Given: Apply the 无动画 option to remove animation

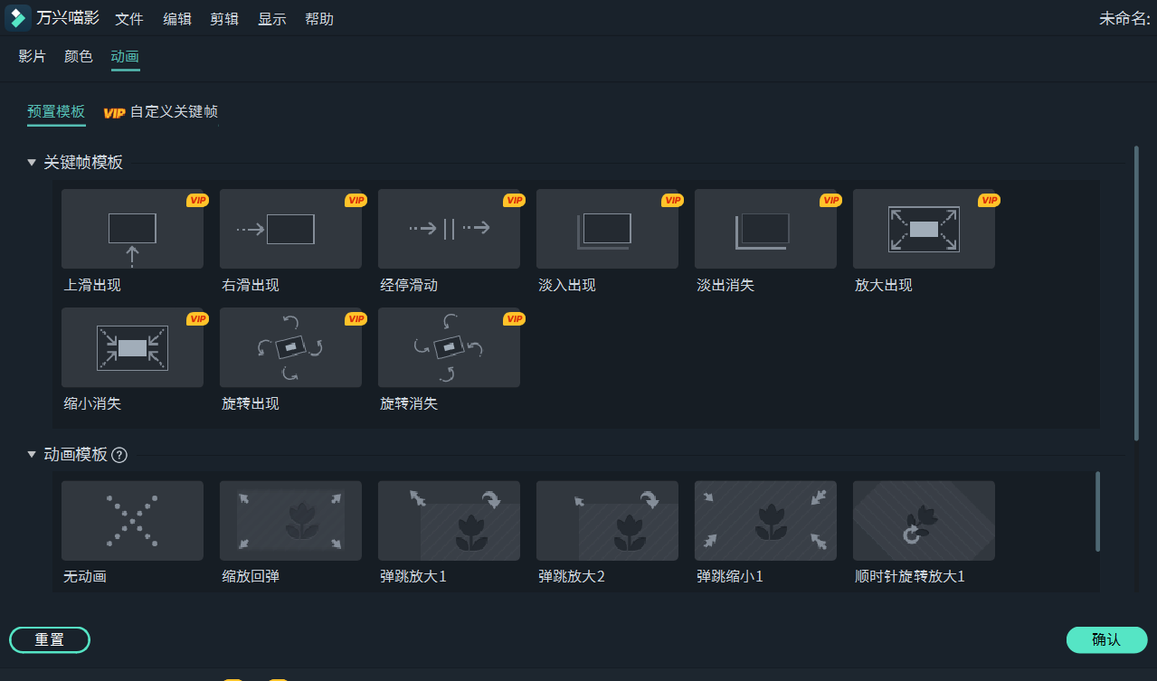Looking at the screenshot, I should tap(132, 520).
